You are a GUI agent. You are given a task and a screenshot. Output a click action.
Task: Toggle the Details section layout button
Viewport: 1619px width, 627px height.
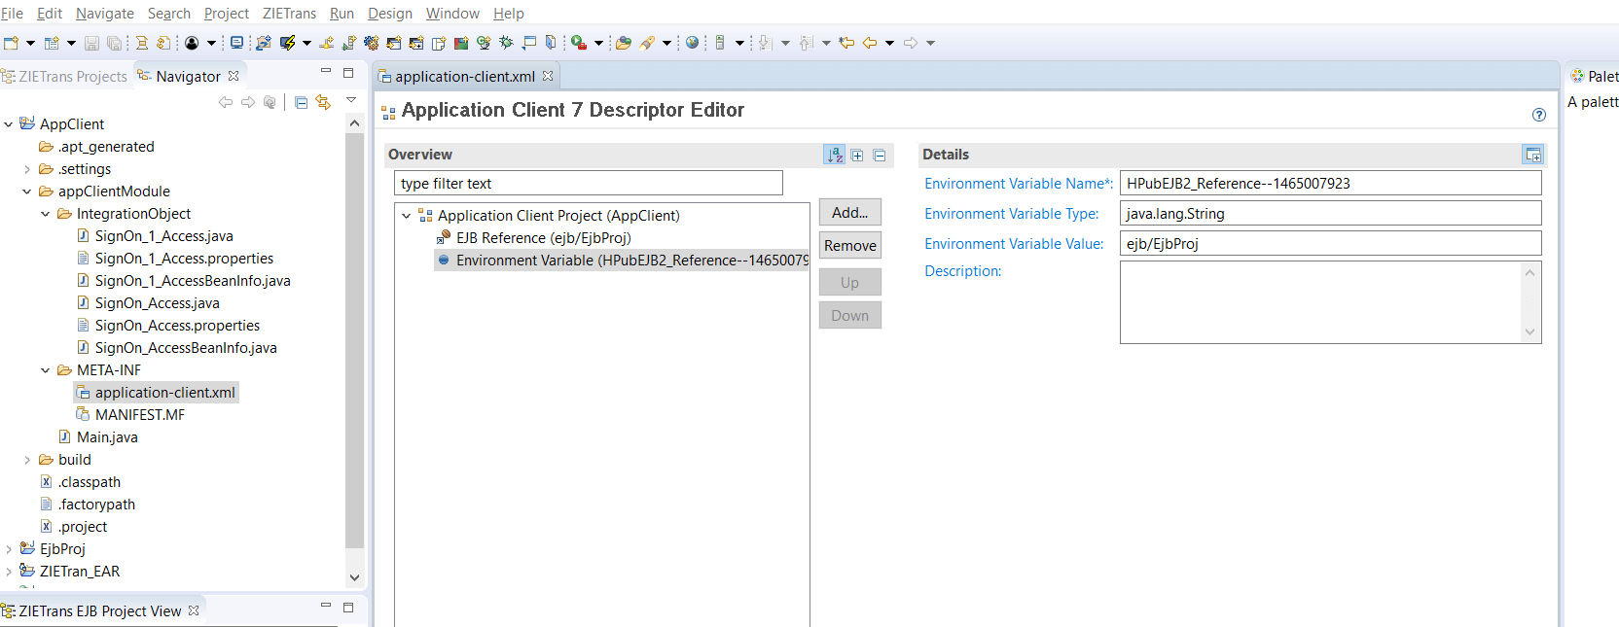1532,155
